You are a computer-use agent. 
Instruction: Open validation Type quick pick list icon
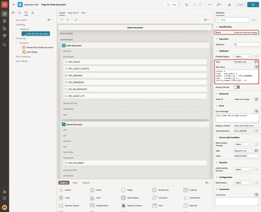click(x=256, y=62)
